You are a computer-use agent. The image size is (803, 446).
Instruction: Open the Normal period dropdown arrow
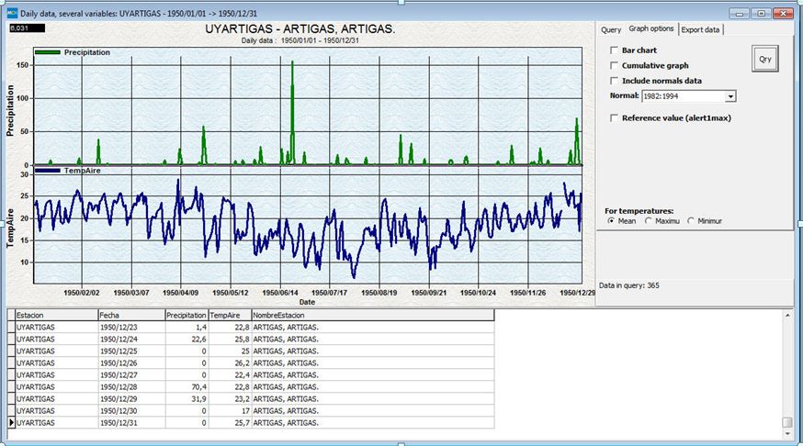[730, 96]
